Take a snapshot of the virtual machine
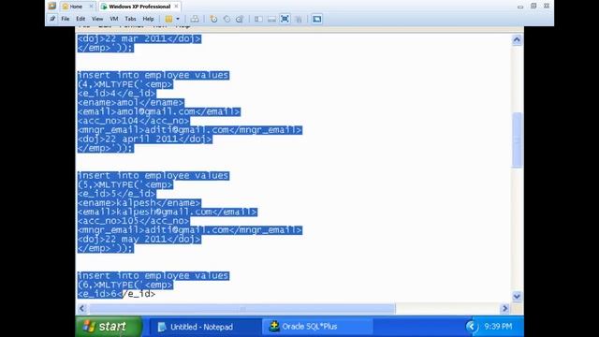 pyautogui.click(x=213, y=19)
